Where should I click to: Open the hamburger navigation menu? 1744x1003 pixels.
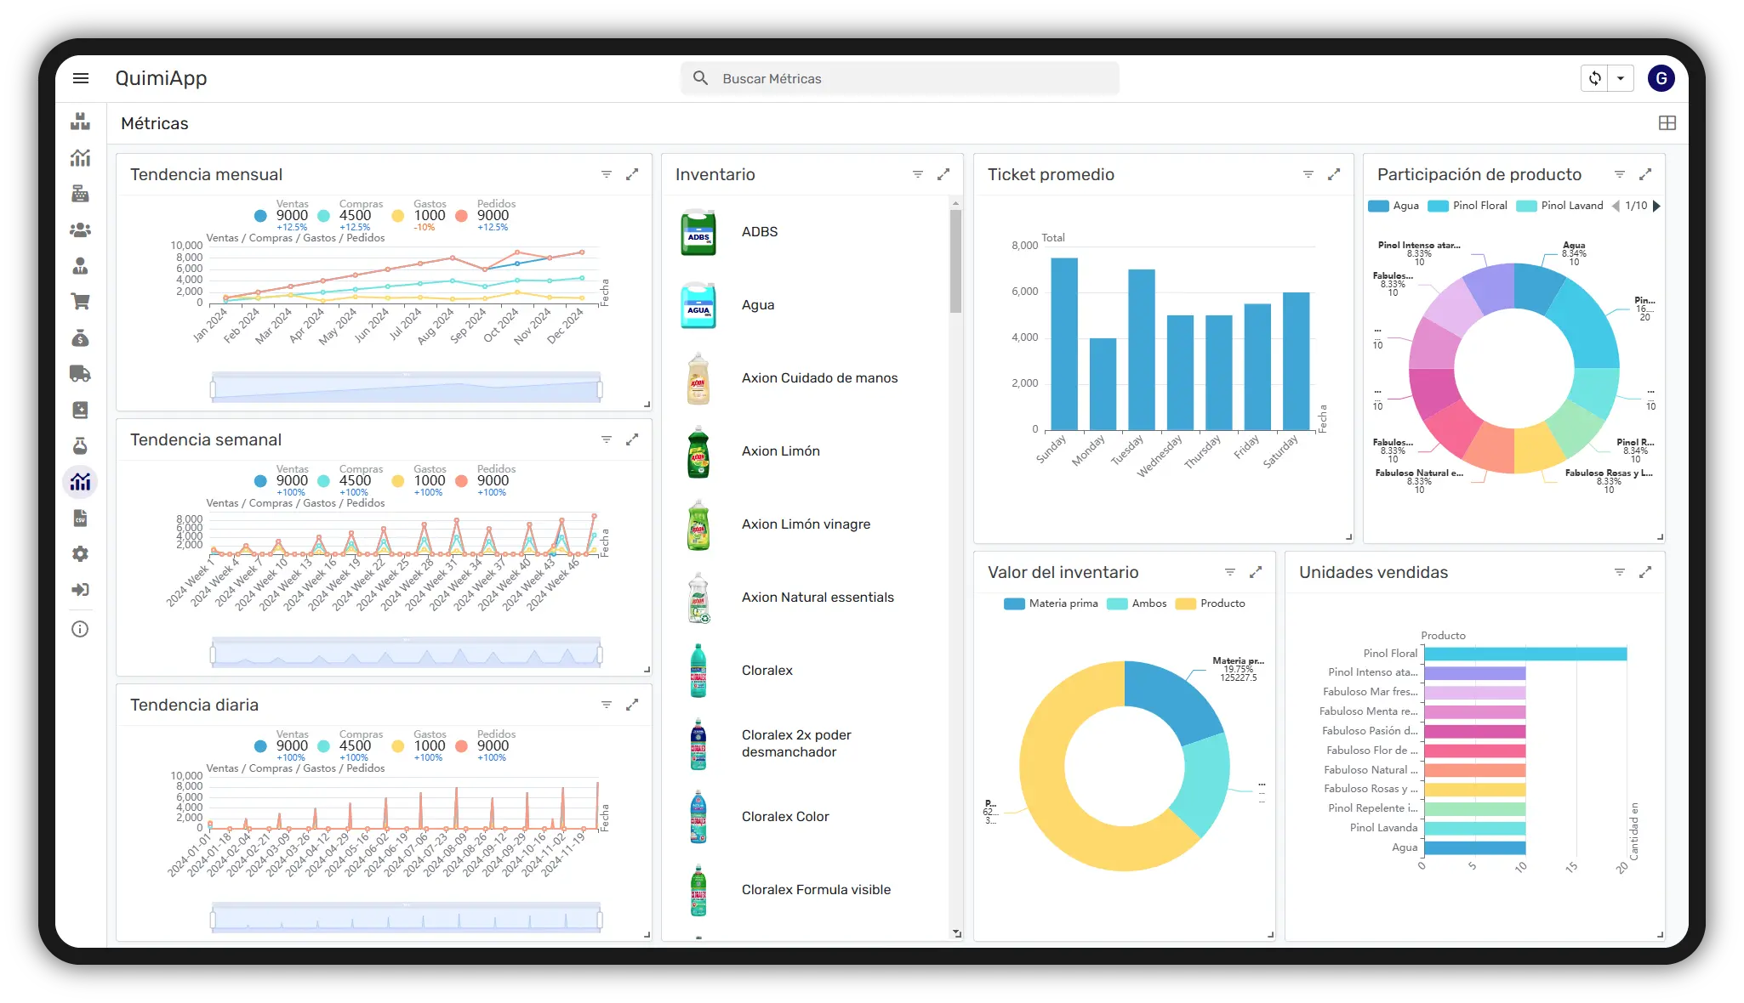pyautogui.click(x=81, y=78)
